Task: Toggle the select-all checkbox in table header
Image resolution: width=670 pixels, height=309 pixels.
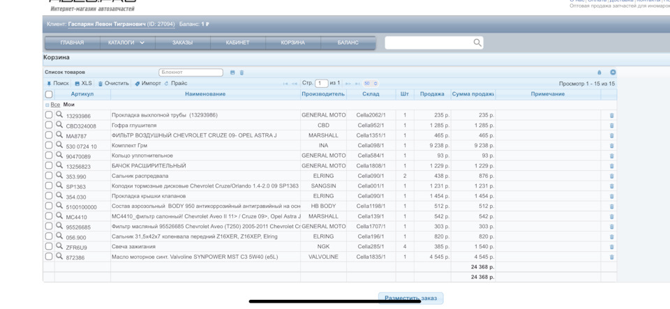Action: (49, 94)
